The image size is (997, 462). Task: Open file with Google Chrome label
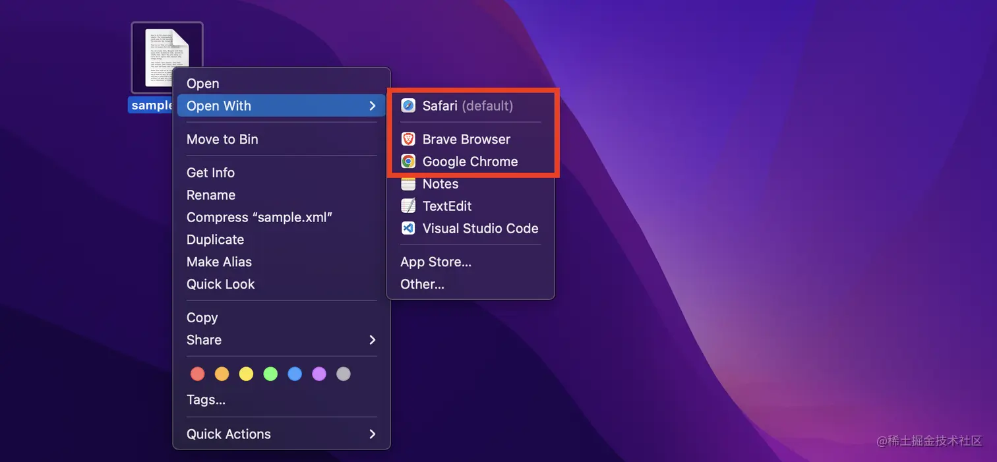tap(470, 161)
